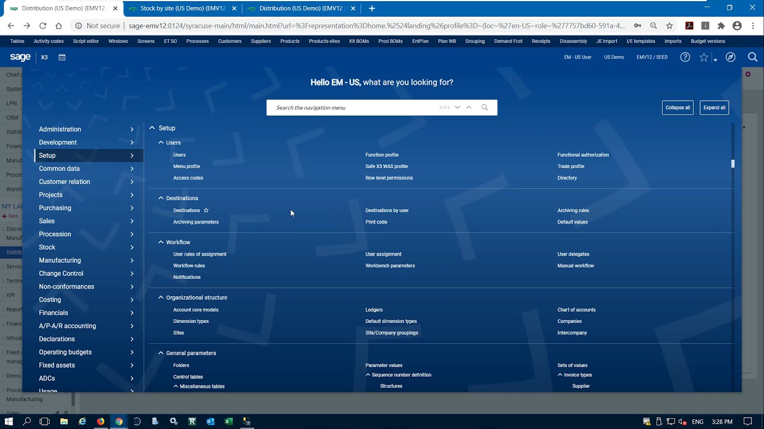Open the compass navigation icon

tap(731, 57)
